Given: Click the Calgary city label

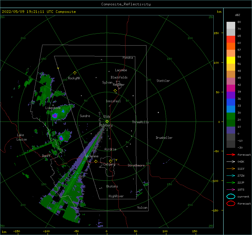Looking at the screenshot, I should [x=109, y=164].
